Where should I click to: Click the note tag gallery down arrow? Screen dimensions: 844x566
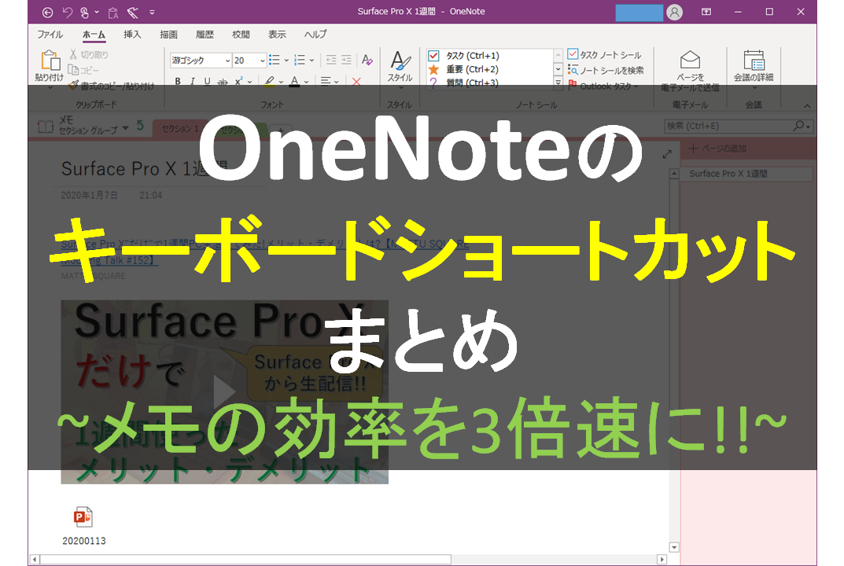(x=558, y=69)
